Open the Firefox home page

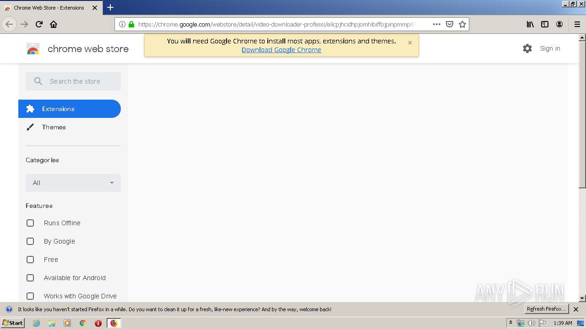click(x=54, y=24)
